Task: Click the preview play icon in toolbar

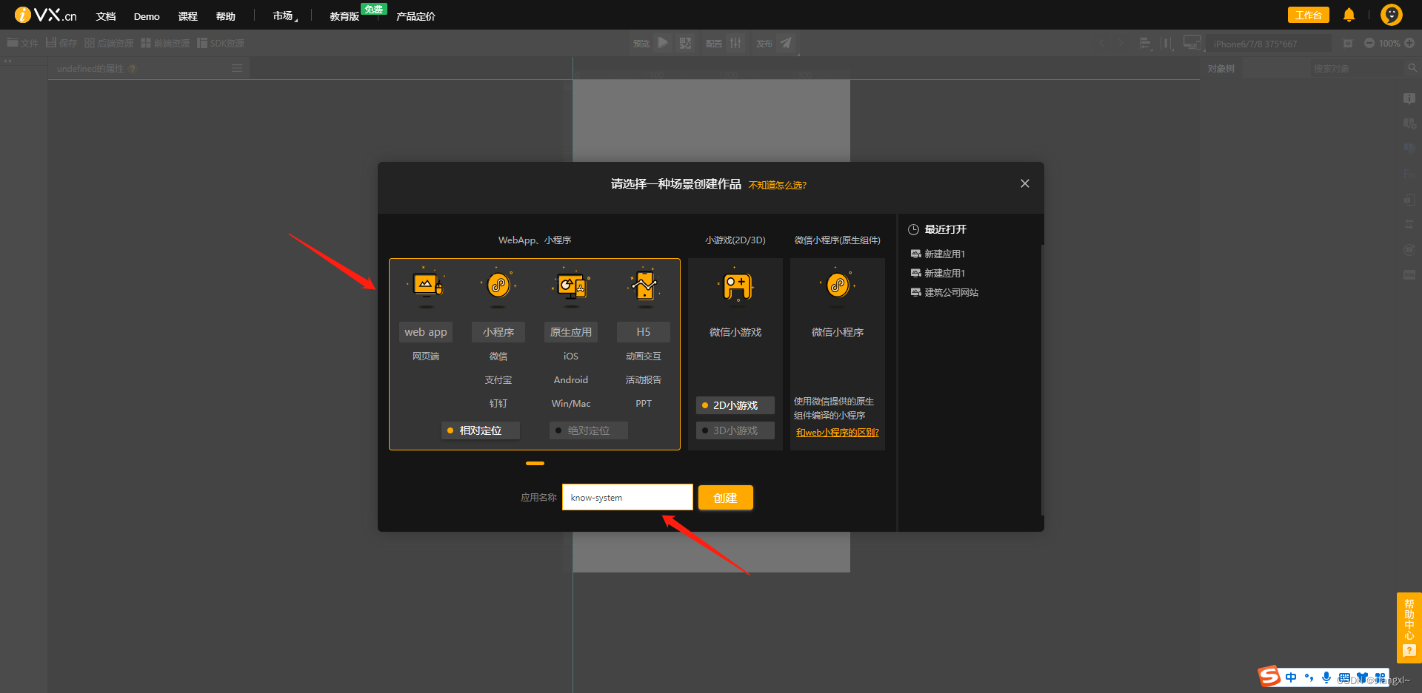Action: point(663,43)
